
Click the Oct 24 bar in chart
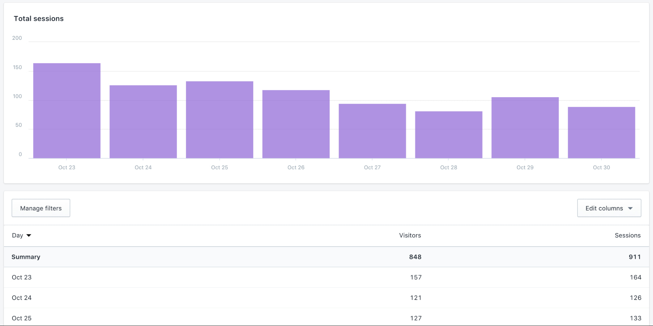(143, 122)
